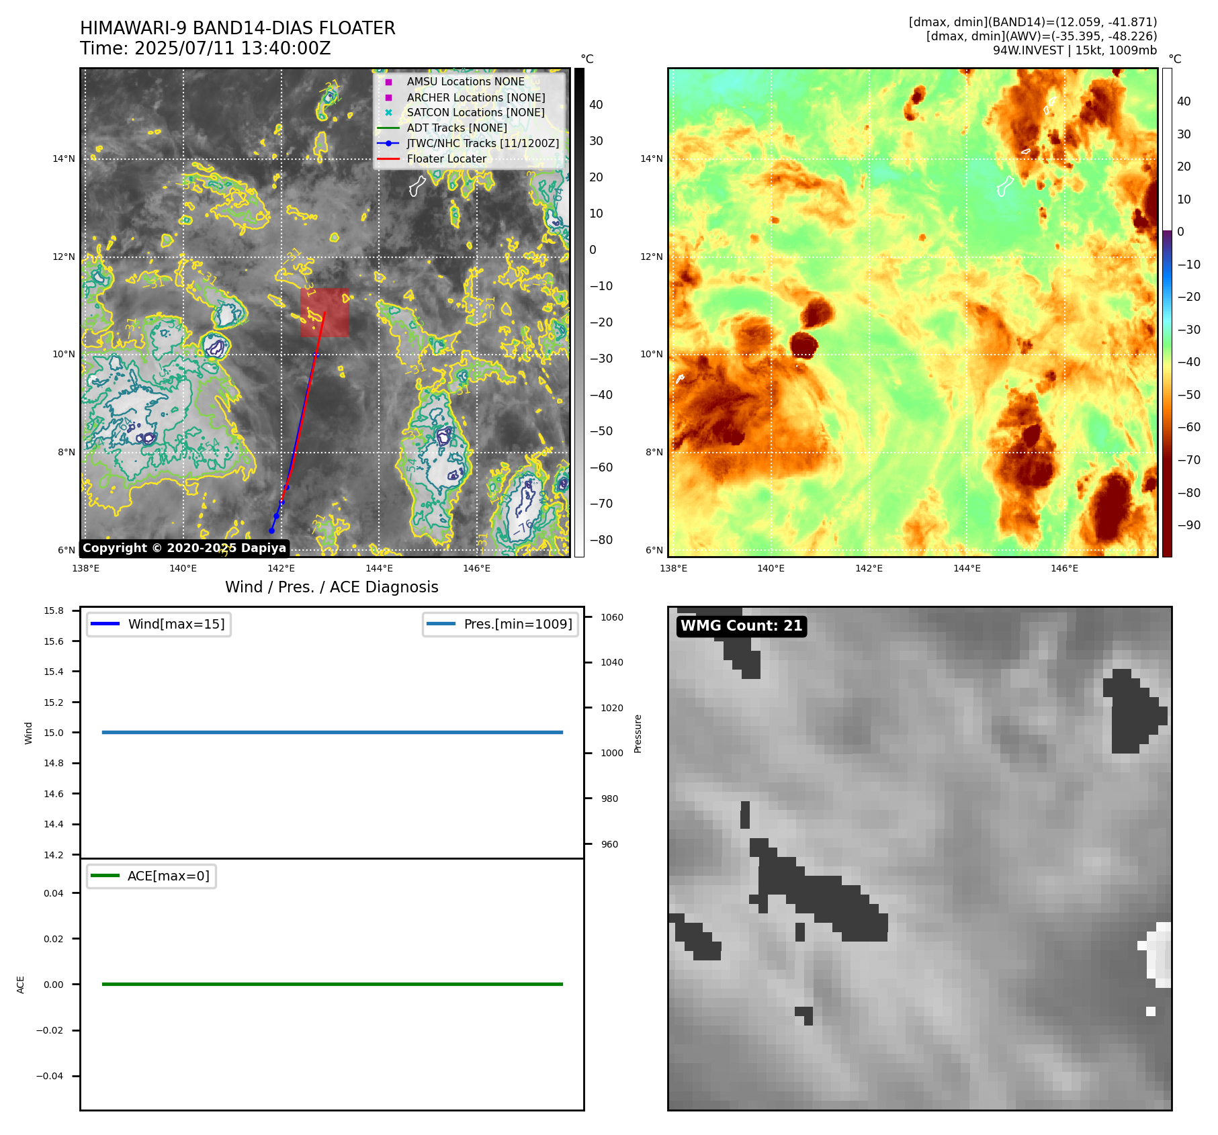Click the flat green ACE line
The image size is (1218, 1135).
tap(333, 984)
